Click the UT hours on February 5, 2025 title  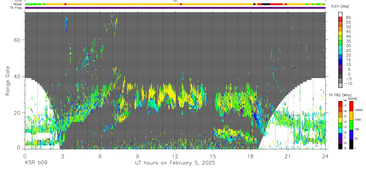pyautogui.click(x=175, y=163)
